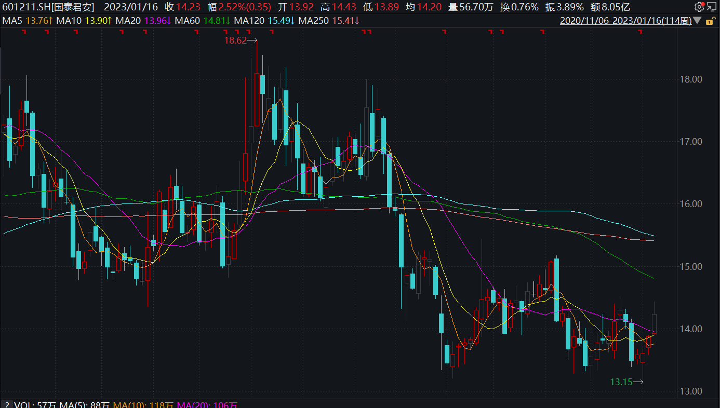Click the MA20 13.96 indicator label
The image size is (720, 408).
tap(144, 21)
